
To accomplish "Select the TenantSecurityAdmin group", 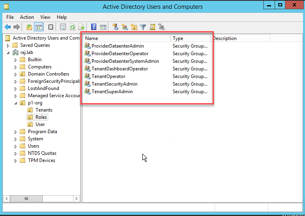I will tap(114, 84).
